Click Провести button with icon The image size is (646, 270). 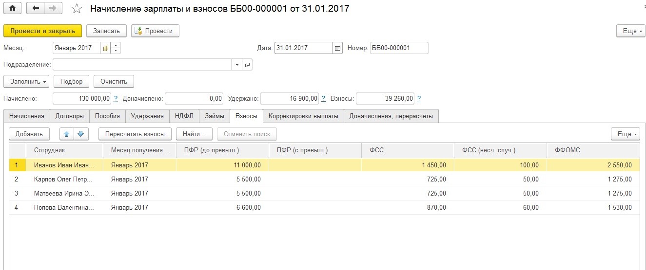point(155,31)
